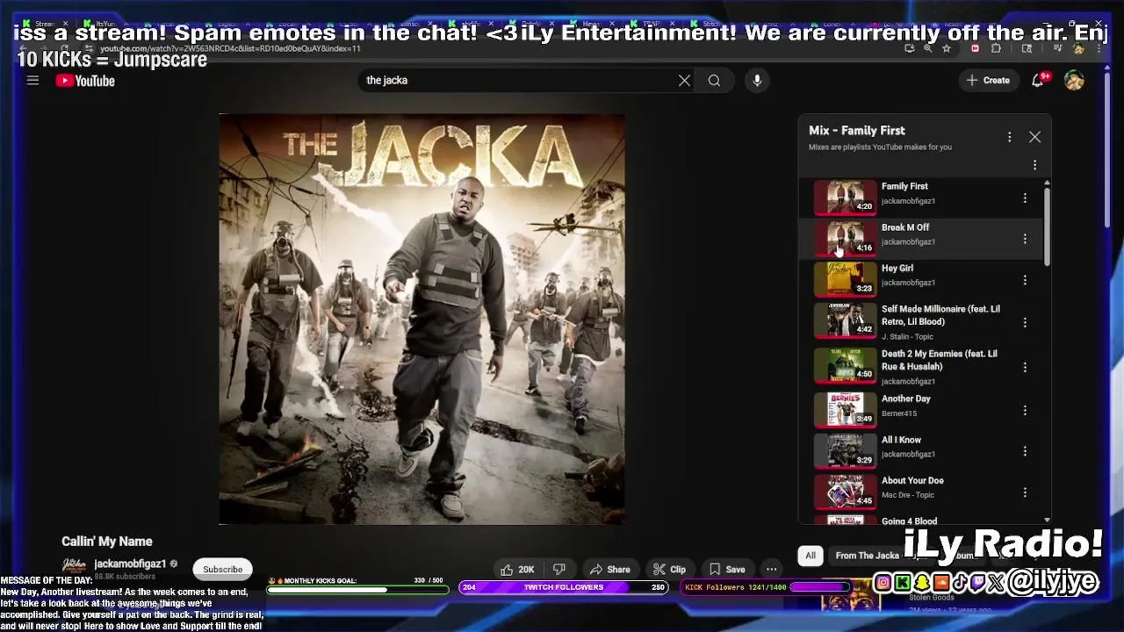
Task: Subscribe to jackamobfigaz1
Action: (x=223, y=569)
